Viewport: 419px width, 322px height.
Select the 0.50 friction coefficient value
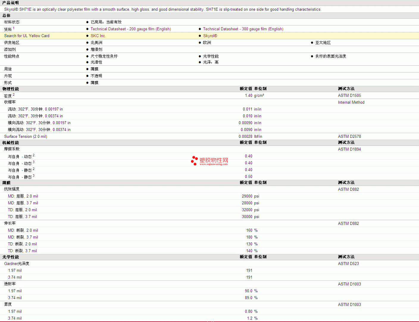[248, 176]
